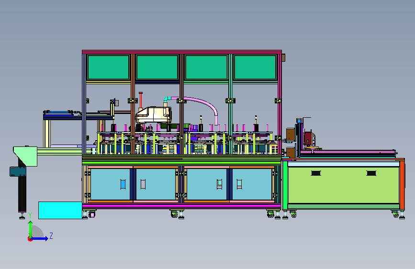Select the magenta top rail of the frame
The width and height of the screenshot is (415, 269).
click(182, 52)
